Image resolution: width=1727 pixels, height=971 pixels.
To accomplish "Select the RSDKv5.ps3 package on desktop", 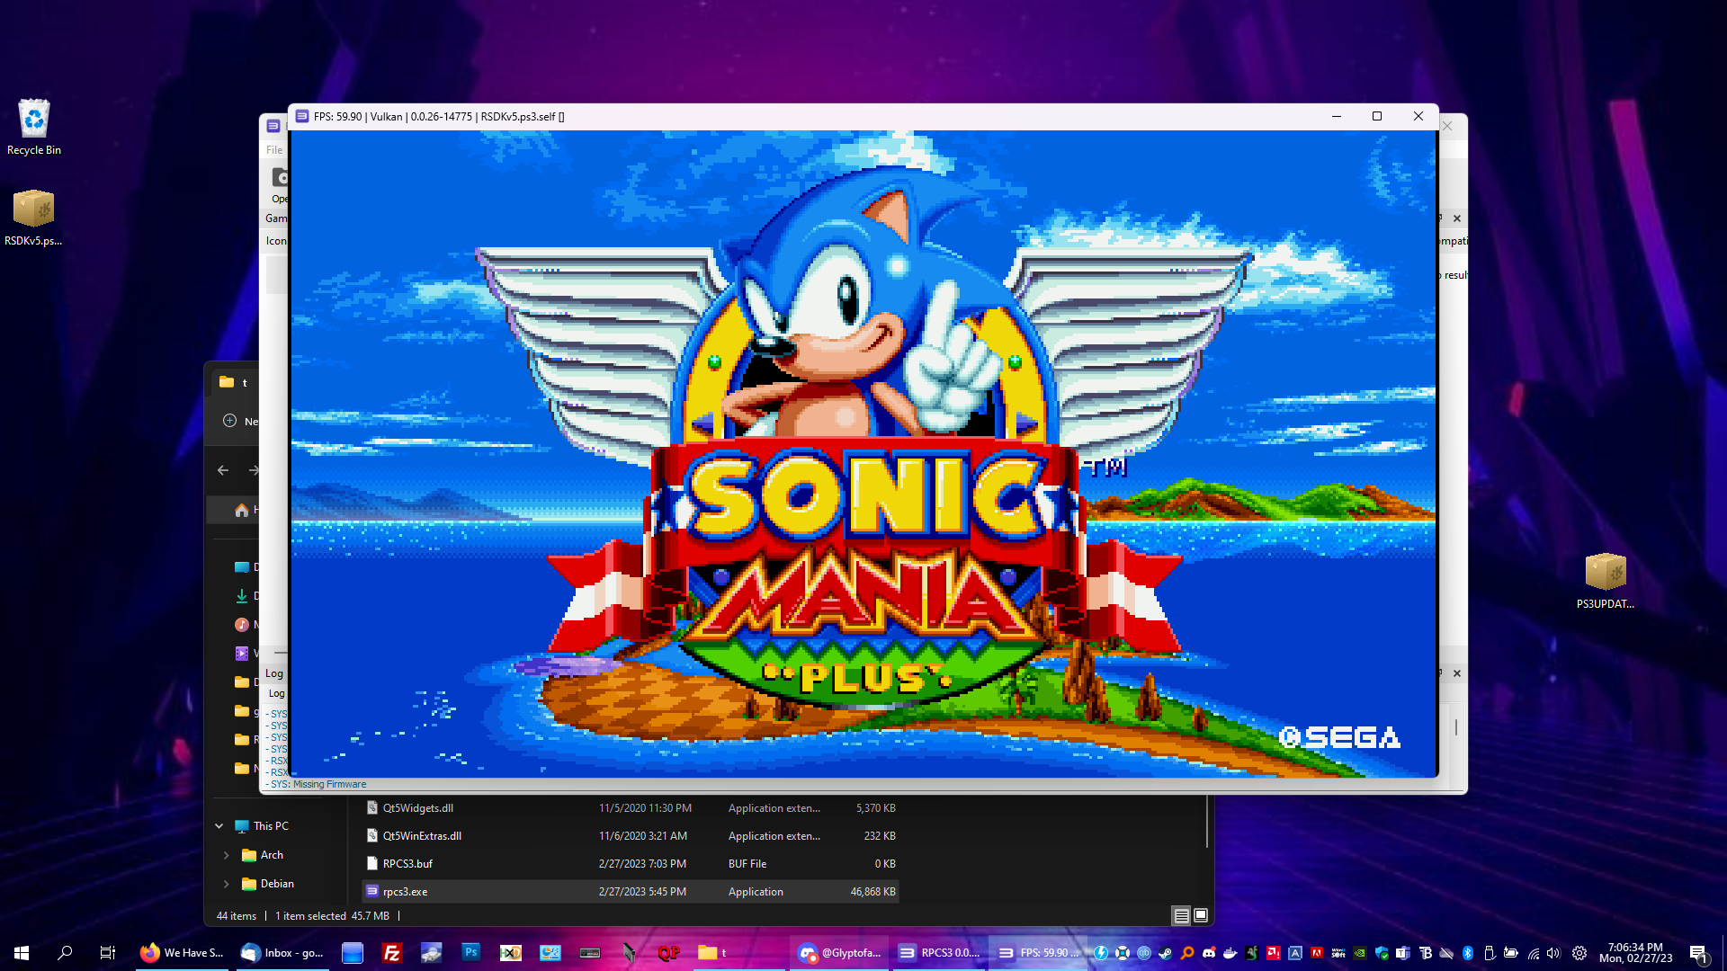I will coord(33,218).
